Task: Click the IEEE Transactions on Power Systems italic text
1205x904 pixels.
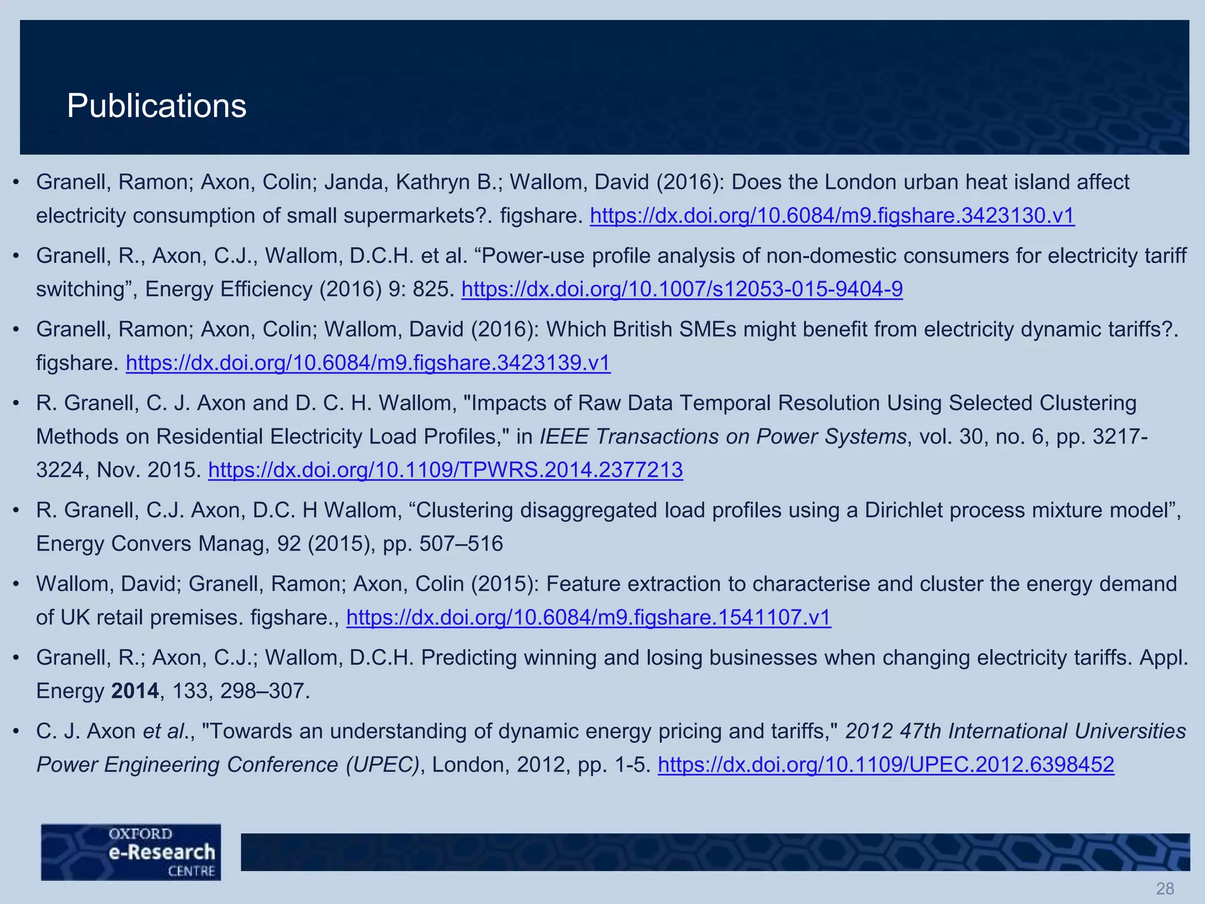Action: coord(723,436)
